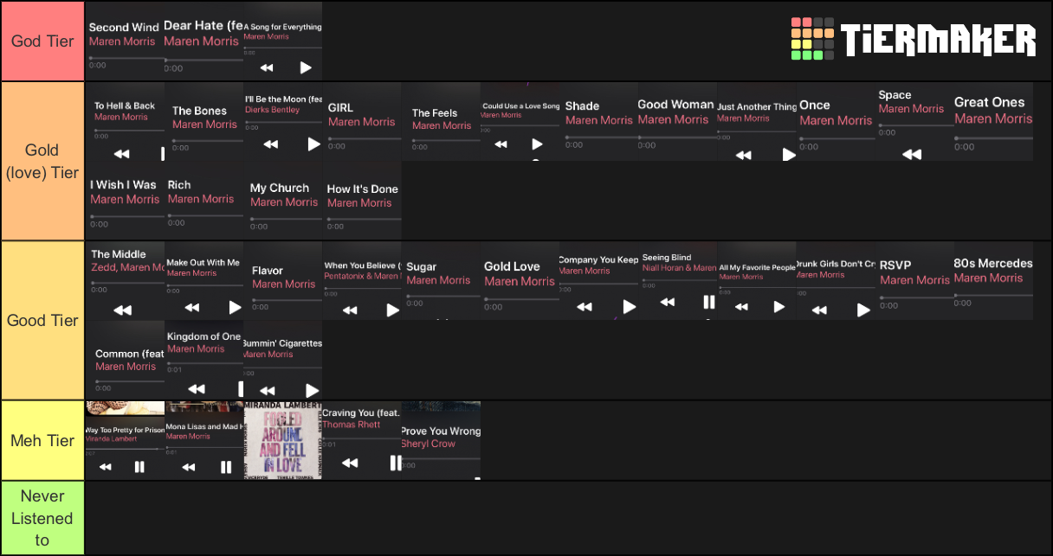Click progress bar on Second Wind tile

pos(126,58)
